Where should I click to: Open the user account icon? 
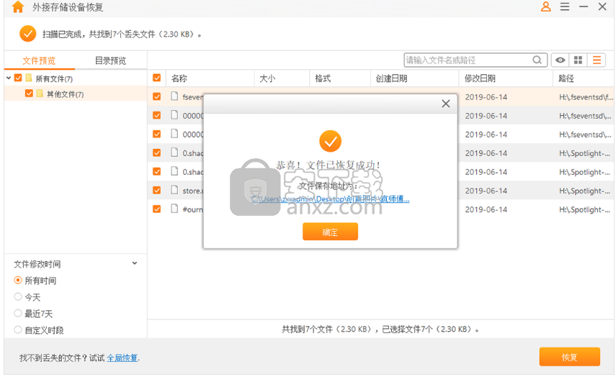545,6
